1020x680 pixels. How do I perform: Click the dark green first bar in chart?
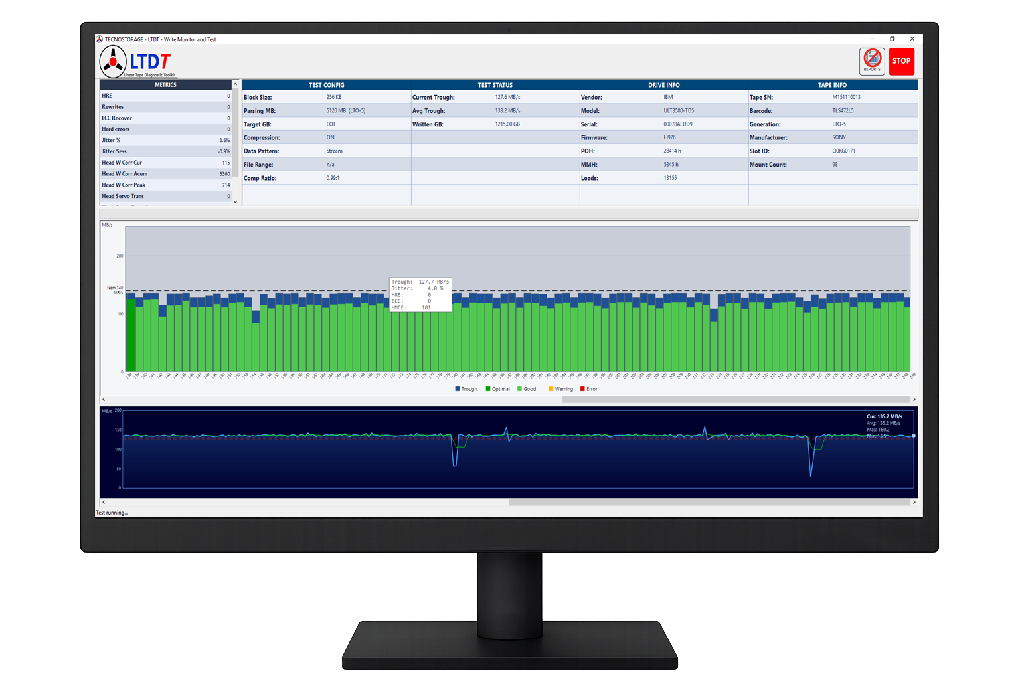pos(131,335)
